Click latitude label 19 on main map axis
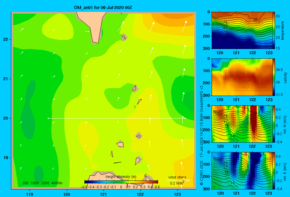 [6, 158]
